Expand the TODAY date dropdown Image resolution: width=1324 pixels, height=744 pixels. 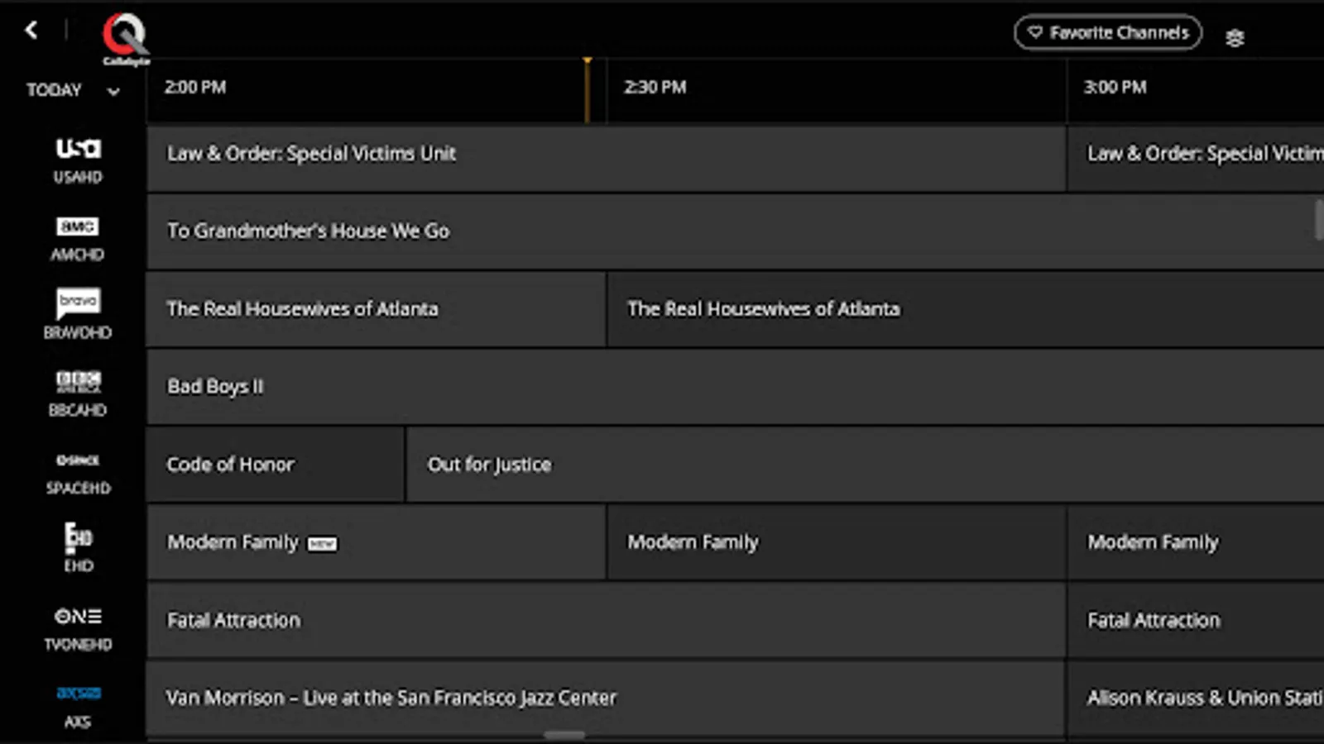[72, 90]
